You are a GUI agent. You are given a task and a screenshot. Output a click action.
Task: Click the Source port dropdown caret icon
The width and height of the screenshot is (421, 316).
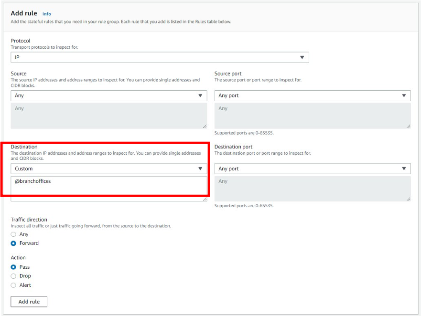[x=405, y=95]
